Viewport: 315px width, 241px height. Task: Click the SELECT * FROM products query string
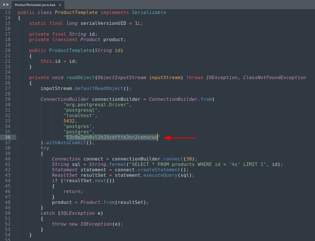[197, 164]
